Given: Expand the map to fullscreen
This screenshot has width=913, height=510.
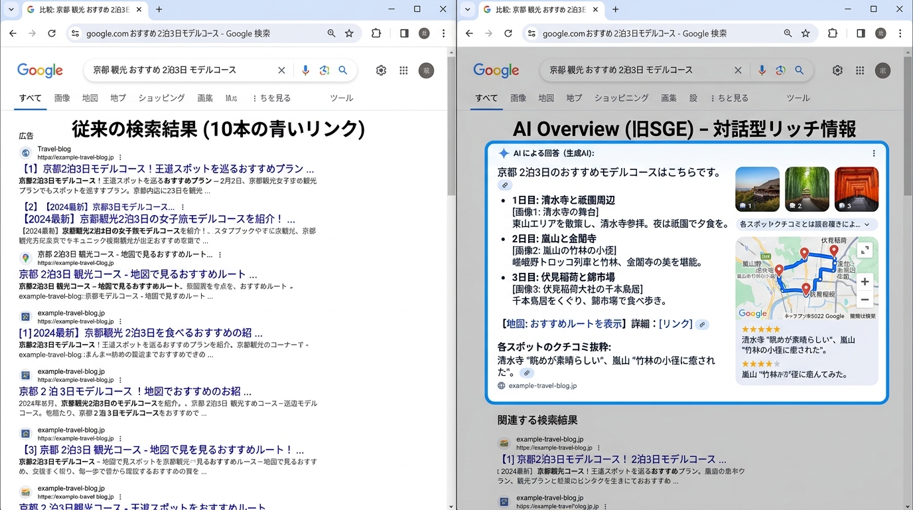Looking at the screenshot, I should [864, 250].
